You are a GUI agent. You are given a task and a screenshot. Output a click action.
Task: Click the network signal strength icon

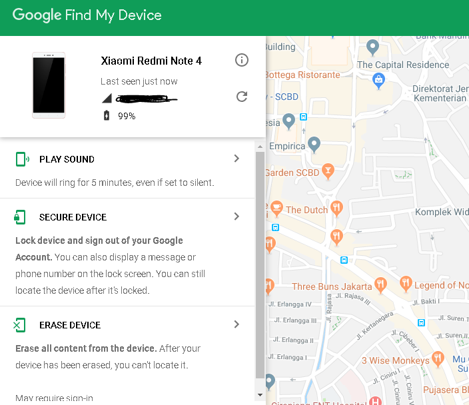point(107,98)
